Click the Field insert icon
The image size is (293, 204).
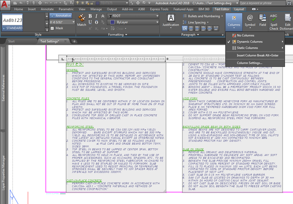pyautogui.click(x=263, y=20)
